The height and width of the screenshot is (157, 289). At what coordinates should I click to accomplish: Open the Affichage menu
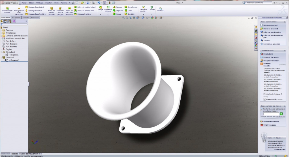pos(40,3)
